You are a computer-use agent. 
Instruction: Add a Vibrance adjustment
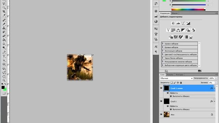[168, 30]
